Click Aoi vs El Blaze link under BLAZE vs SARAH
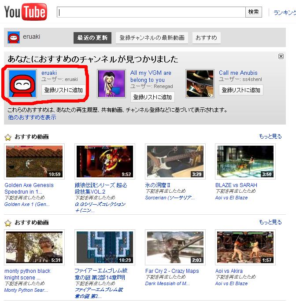The image size is (296, 301). (231, 198)
